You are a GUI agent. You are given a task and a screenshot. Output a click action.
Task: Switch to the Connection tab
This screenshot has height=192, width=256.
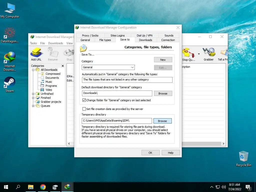(168, 40)
